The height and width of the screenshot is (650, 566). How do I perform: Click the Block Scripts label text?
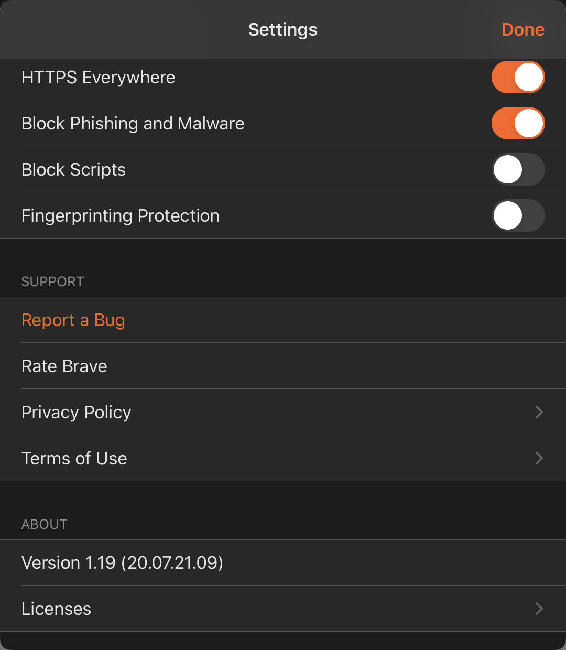coord(74,170)
